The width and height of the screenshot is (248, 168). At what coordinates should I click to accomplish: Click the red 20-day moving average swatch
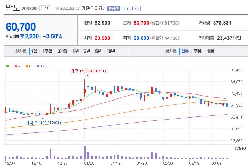click(x=16, y=66)
